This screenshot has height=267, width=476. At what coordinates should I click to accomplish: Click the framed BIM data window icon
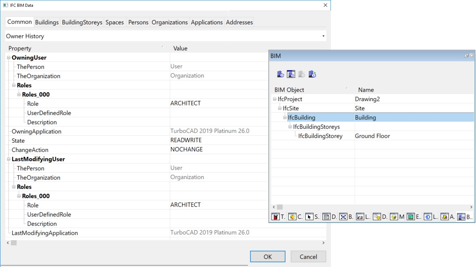291,74
